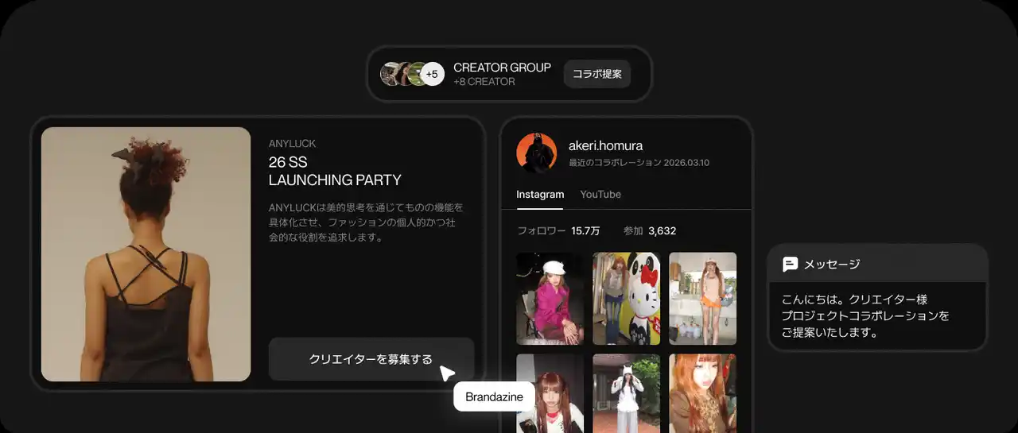Open the akeri.homura username link
The height and width of the screenshot is (433, 1018).
click(605, 145)
